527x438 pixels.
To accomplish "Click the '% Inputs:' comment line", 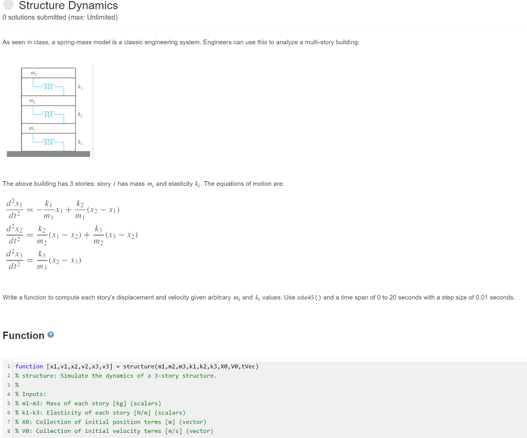I will tap(31, 394).
